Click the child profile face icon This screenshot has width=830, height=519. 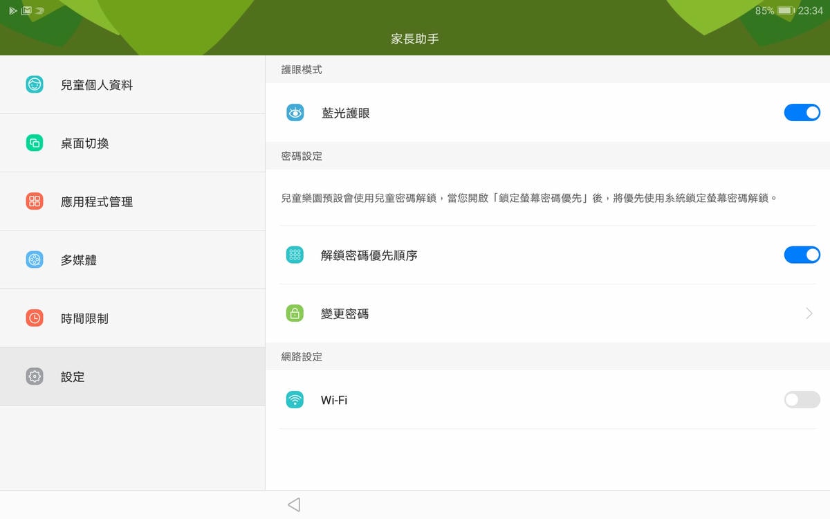(x=35, y=84)
